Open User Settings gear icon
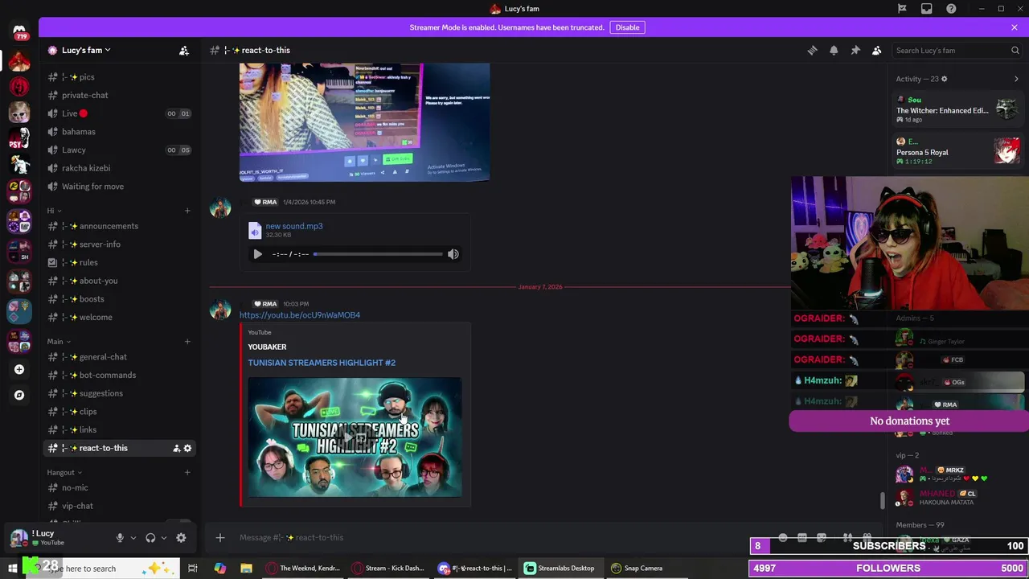 pos(181,537)
